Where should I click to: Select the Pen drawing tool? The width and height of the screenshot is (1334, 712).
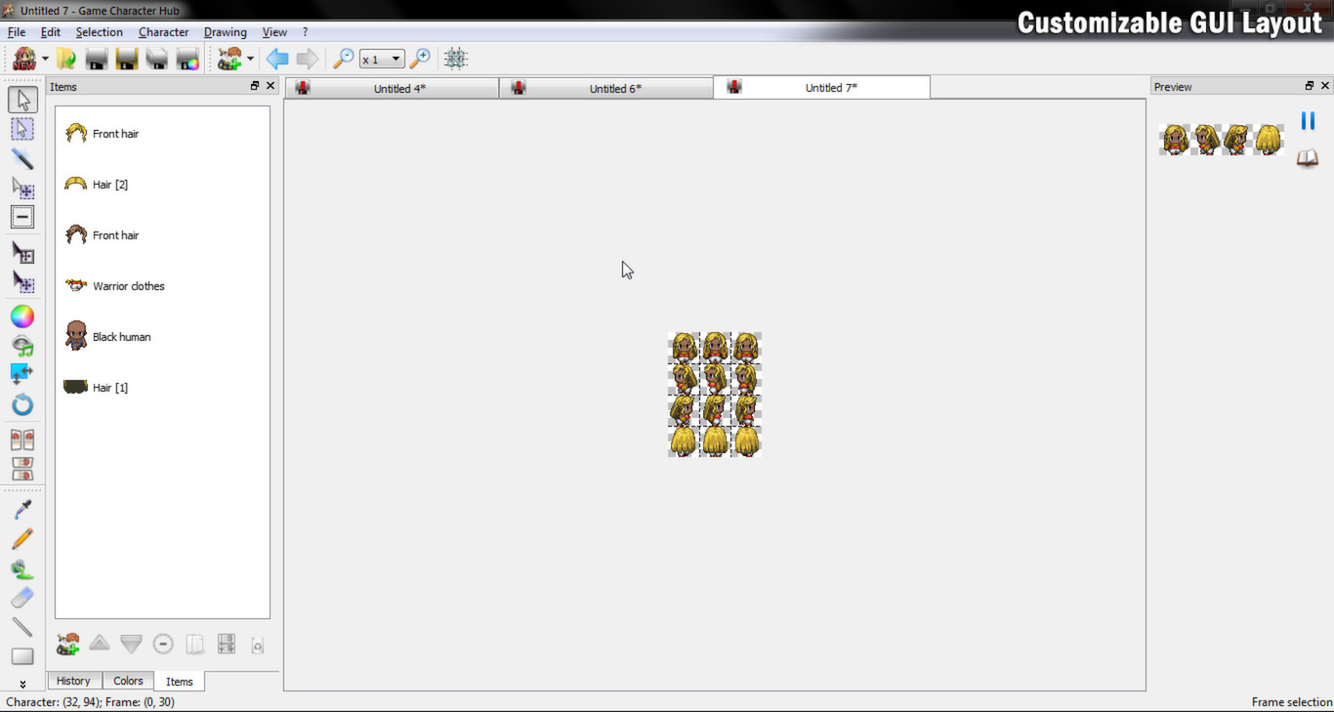click(x=22, y=538)
